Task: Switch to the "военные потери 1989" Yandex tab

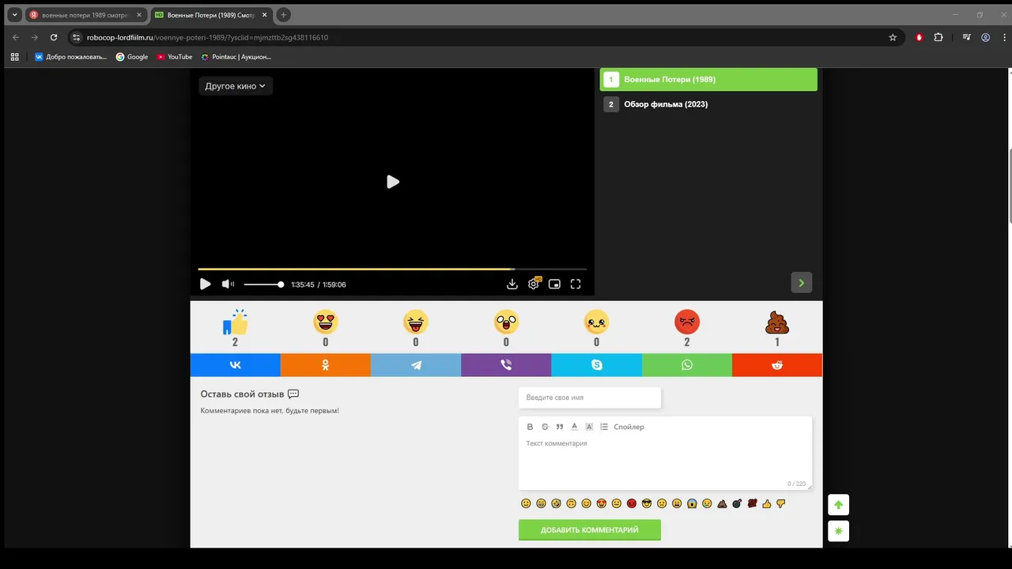Action: 85,15
